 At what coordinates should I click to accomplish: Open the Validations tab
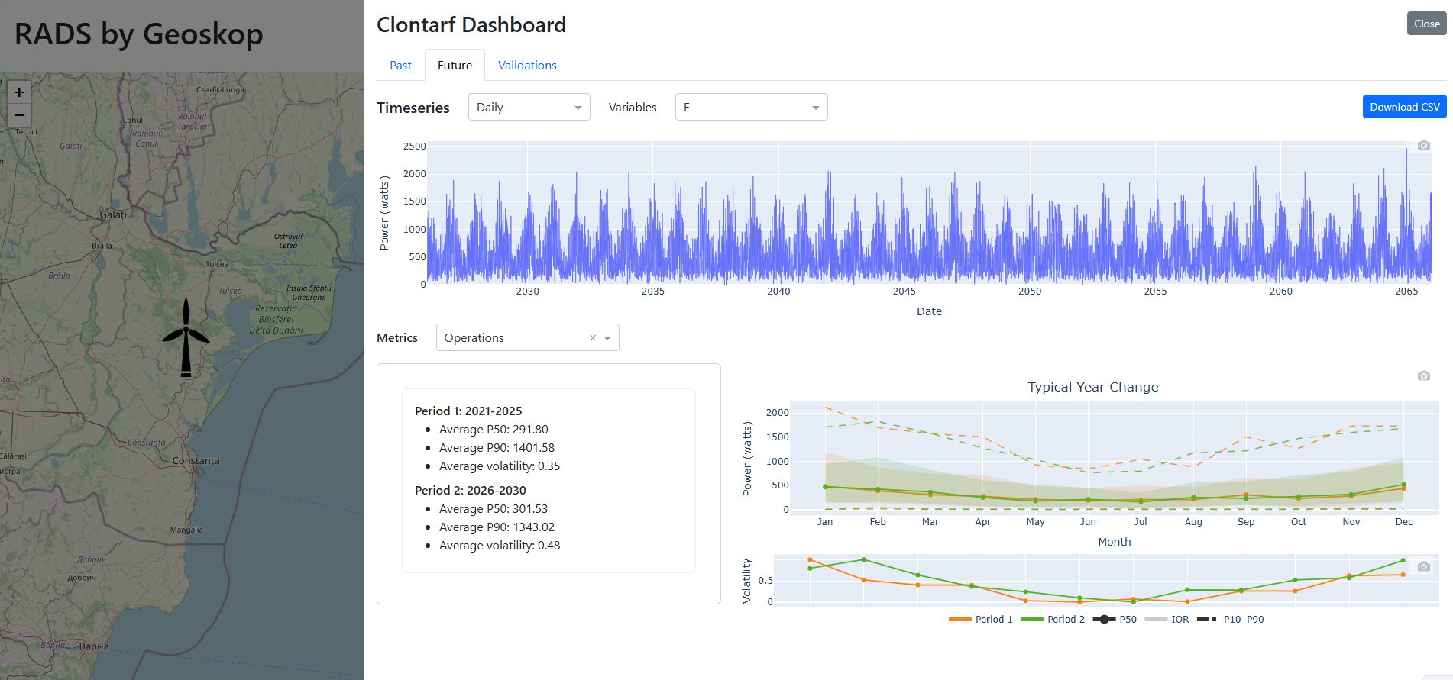(x=527, y=66)
